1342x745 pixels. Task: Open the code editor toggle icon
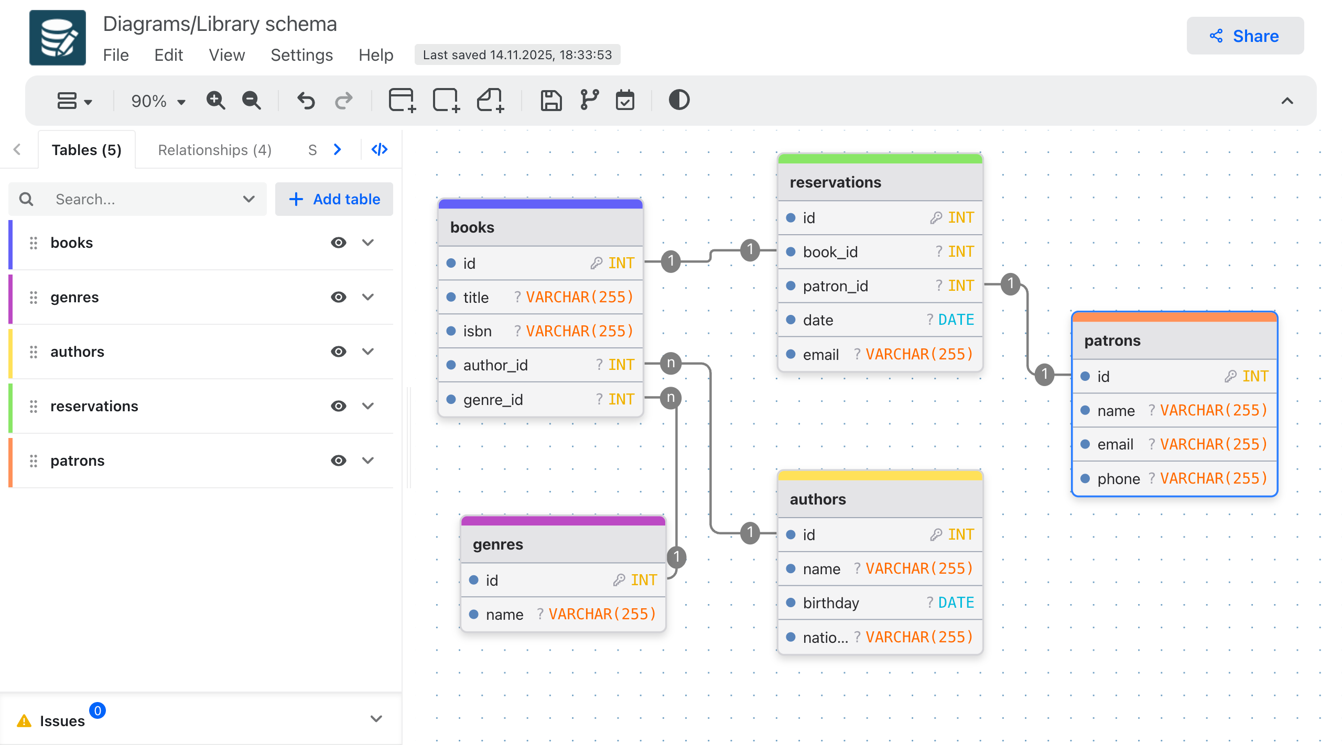coord(379,150)
